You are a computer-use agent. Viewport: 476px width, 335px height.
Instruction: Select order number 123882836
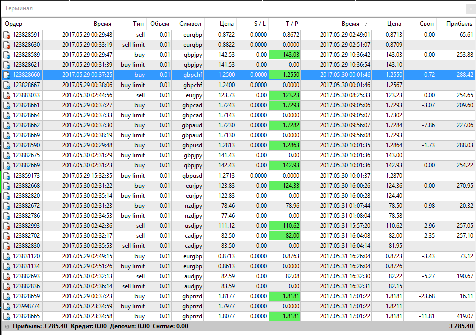tap(26, 286)
